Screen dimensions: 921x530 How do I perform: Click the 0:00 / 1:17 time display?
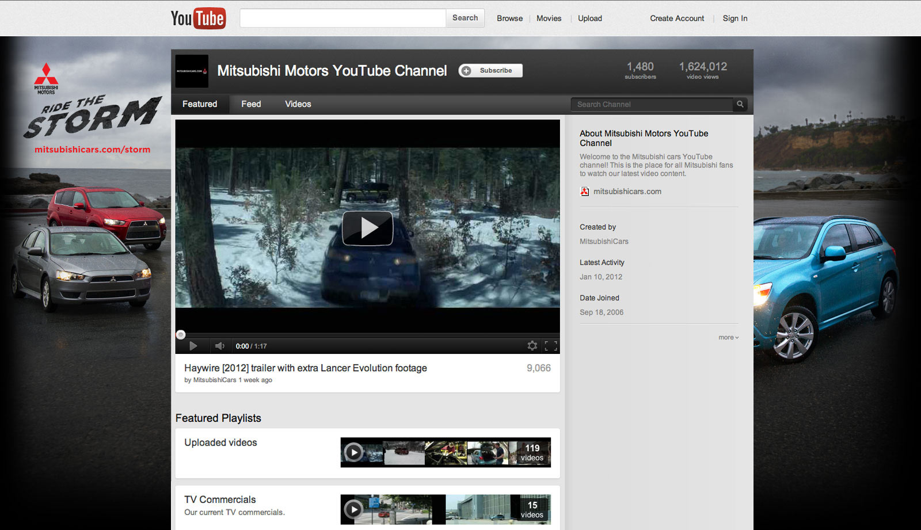[x=251, y=346]
